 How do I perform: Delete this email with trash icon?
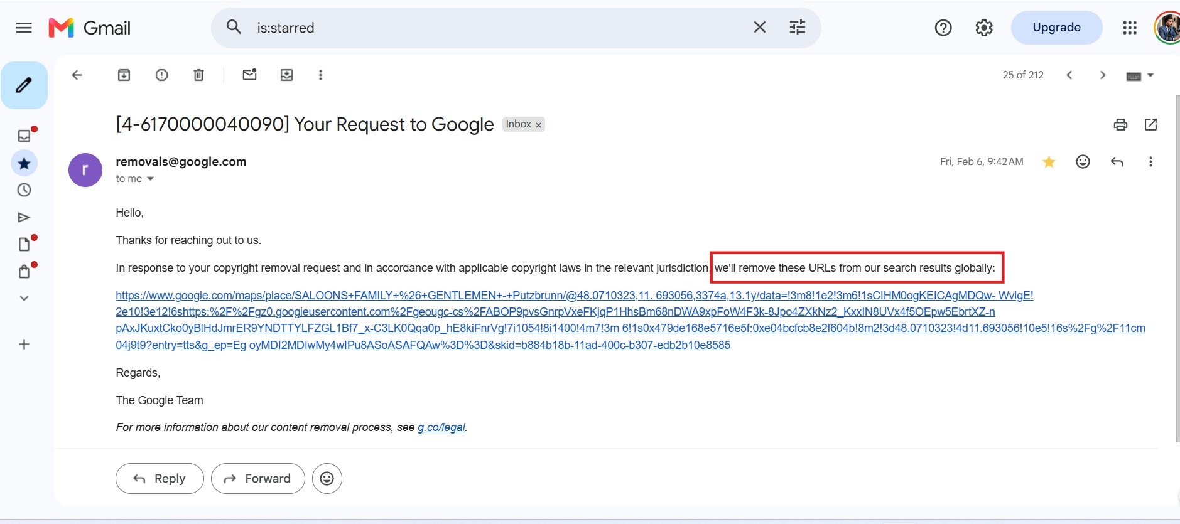click(x=198, y=75)
